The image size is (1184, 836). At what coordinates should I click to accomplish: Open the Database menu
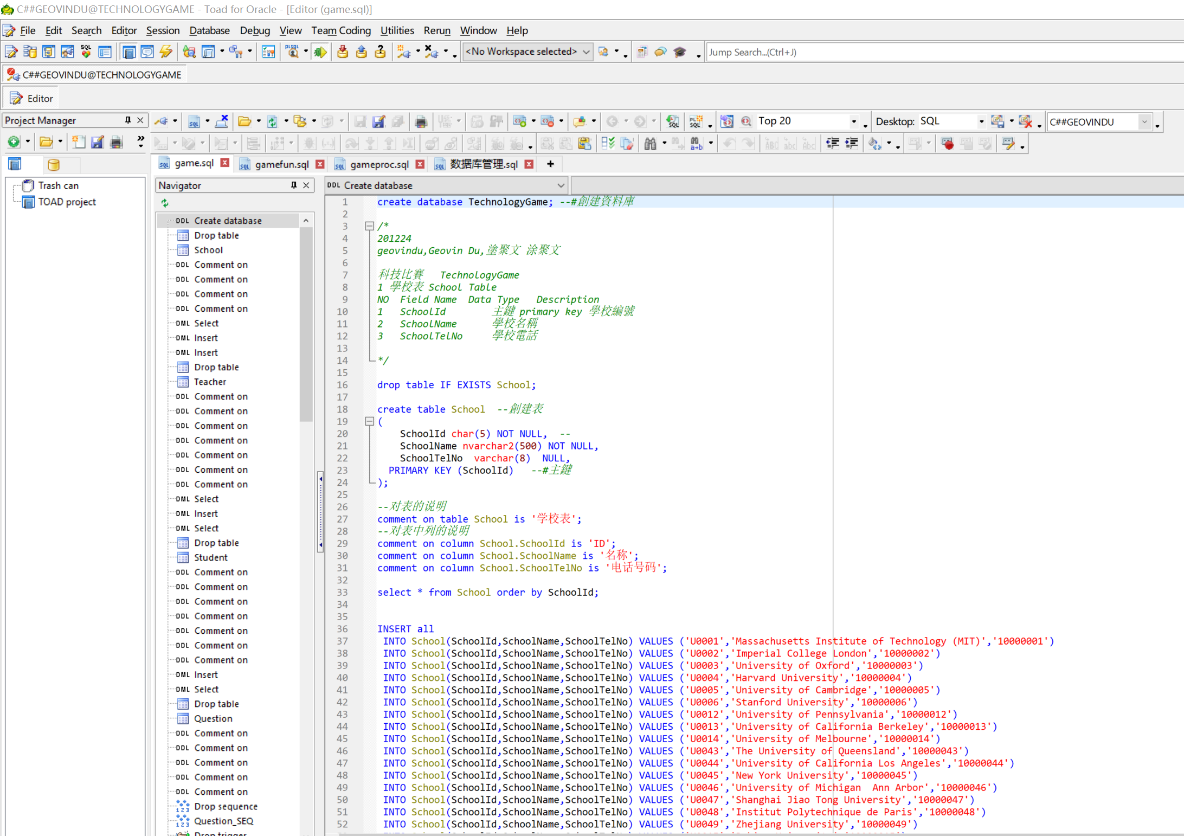209,30
